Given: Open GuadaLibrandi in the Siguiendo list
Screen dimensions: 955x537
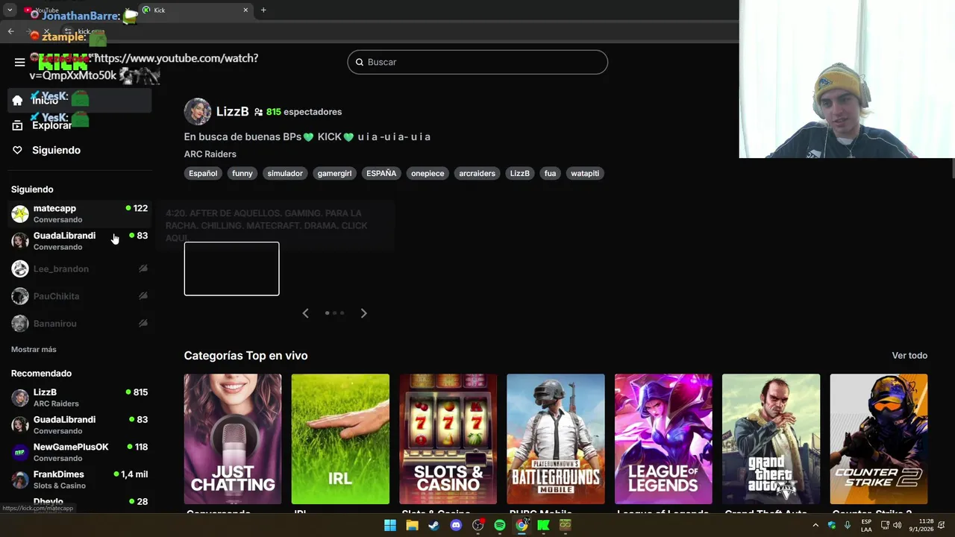Looking at the screenshot, I should point(79,241).
